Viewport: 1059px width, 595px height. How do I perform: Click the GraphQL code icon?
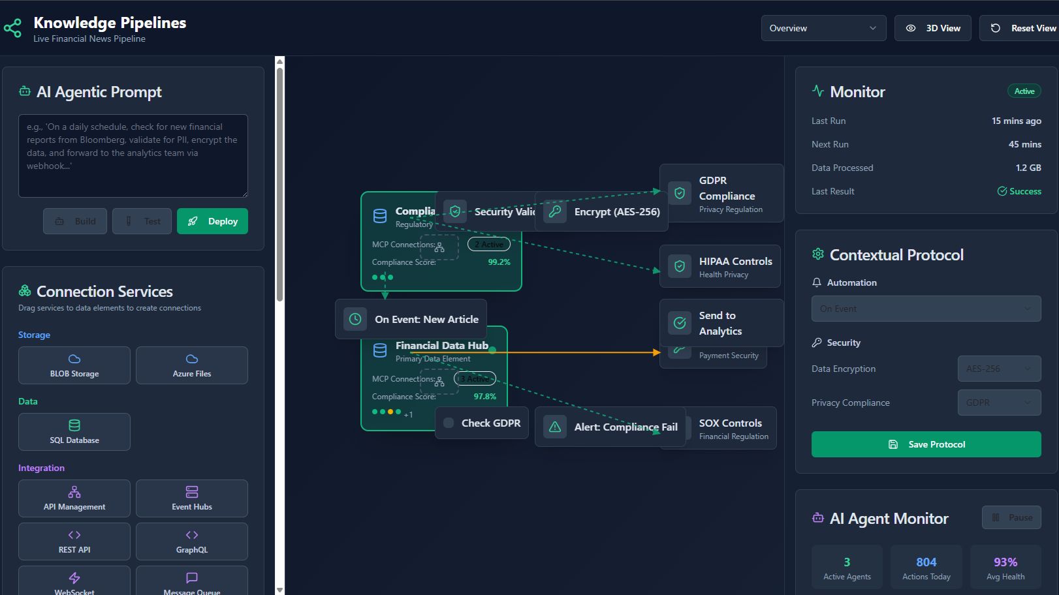coord(192,535)
